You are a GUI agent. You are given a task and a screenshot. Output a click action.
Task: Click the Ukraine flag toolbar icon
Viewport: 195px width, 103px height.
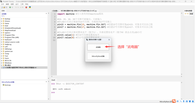(30, 7)
